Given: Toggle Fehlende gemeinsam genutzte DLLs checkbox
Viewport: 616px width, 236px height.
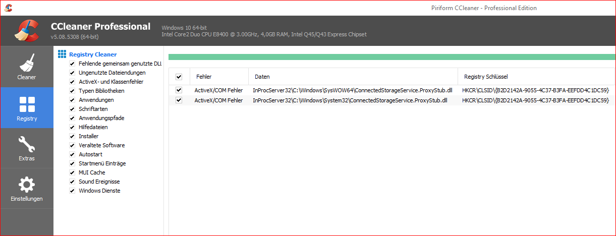Looking at the screenshot, I should [x=72, y=64].
